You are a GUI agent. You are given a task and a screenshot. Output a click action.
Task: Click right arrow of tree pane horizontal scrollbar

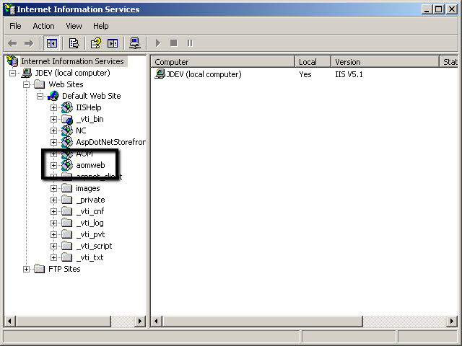coord(141,321)
